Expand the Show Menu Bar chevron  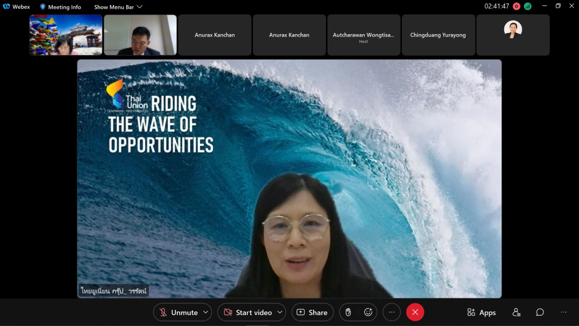coord(140,7)
